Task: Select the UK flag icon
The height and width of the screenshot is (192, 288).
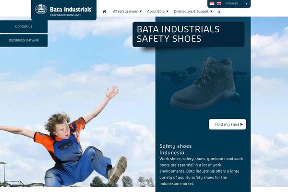Action: (x=219, y=3)
